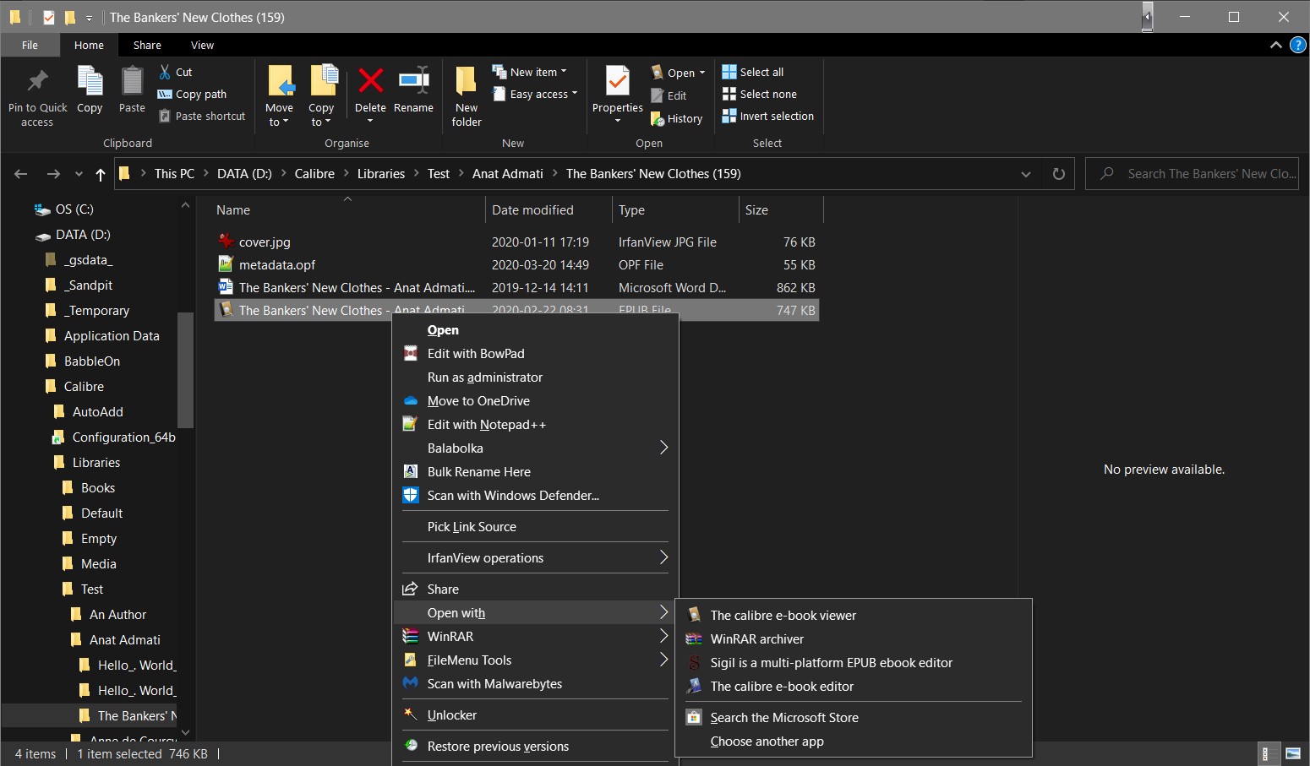The image size is (1310, 766).
Task: Click the Paste ribbon icon
Action: tap(132, 81)
